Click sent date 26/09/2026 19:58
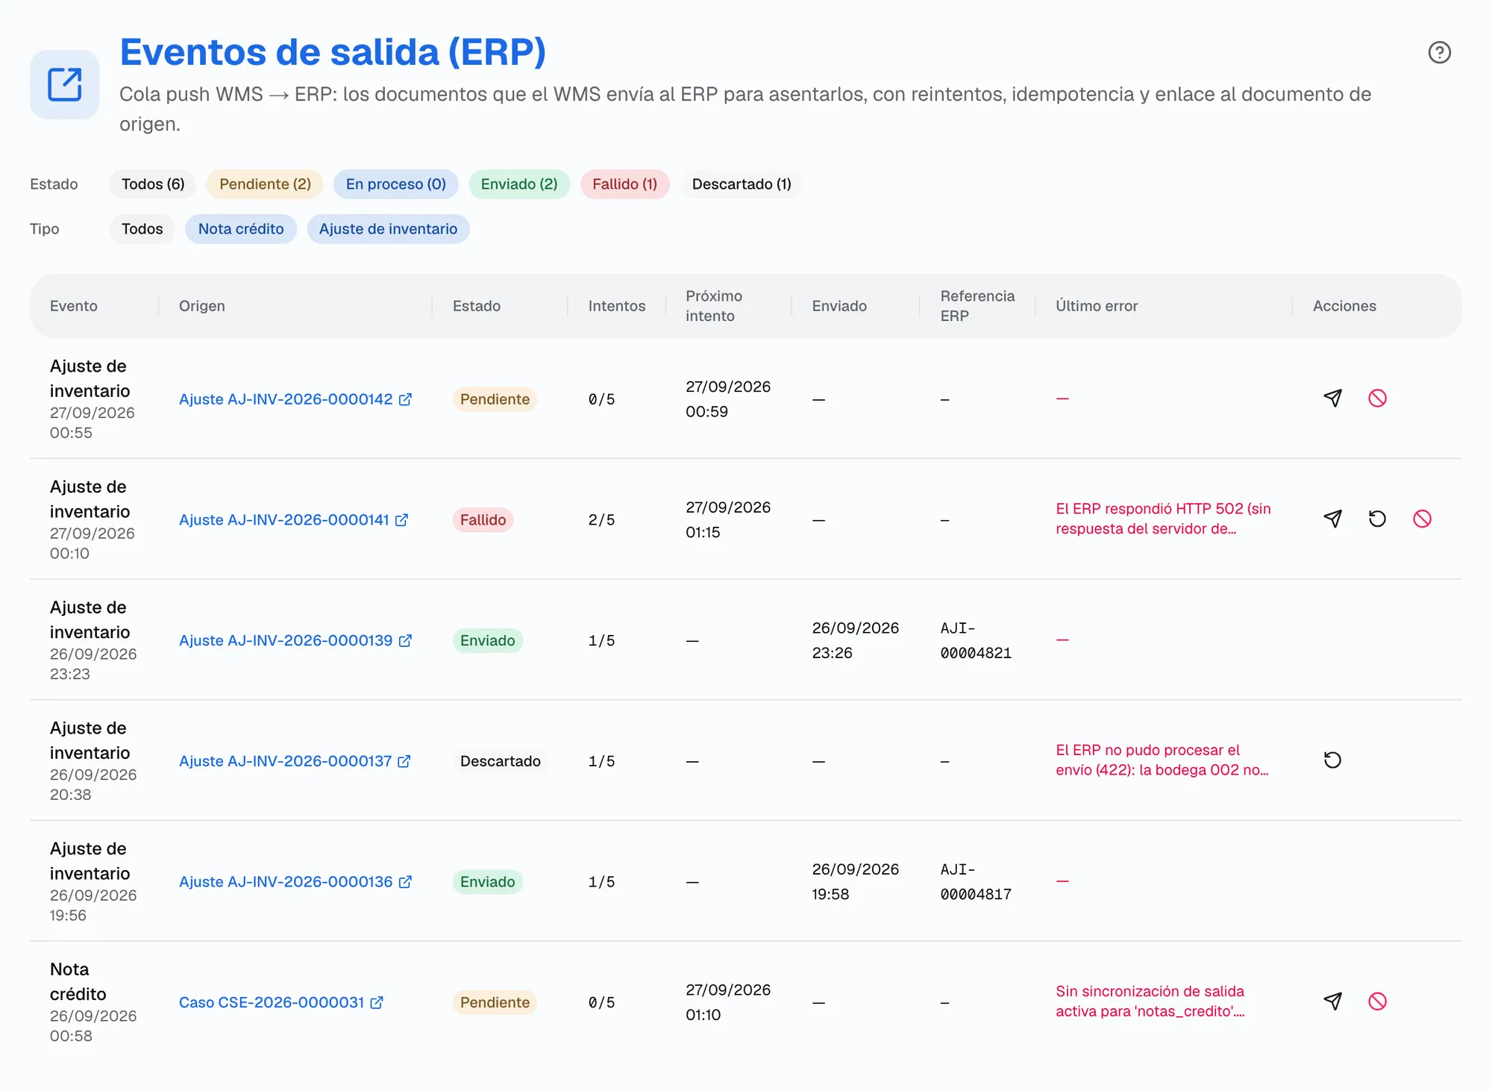Screen dimensions: 1492x1091 (x=856, y=881)
